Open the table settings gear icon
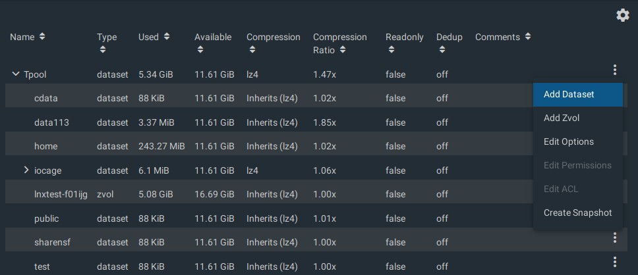638x275 pixels. 623,15
